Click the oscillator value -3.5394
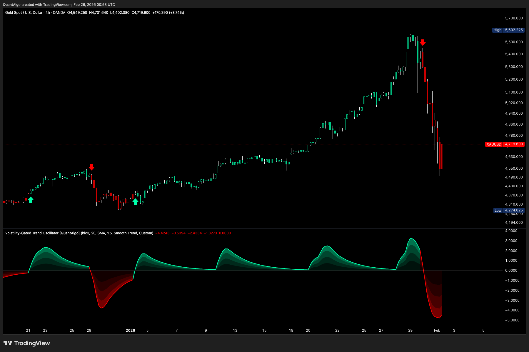The image size is (529, 352). click(179, 233)
